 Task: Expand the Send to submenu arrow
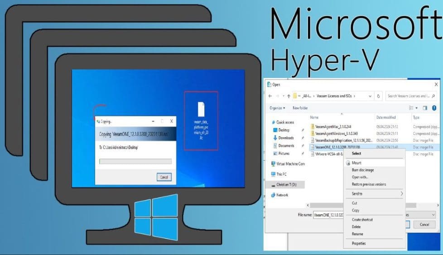[x=401, y=194]
